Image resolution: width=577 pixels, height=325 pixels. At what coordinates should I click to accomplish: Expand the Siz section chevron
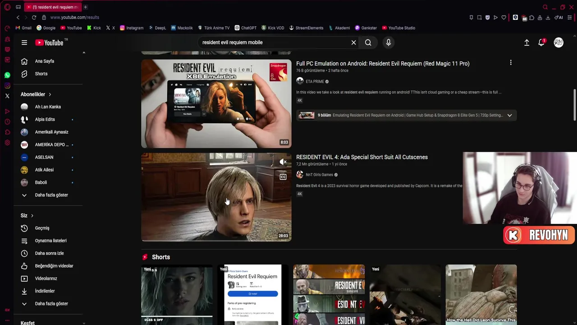[x=32, y=216]
